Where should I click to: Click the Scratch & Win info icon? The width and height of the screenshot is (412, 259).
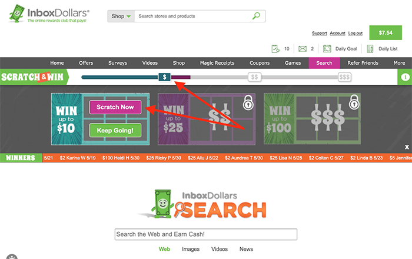pos(405,77)
